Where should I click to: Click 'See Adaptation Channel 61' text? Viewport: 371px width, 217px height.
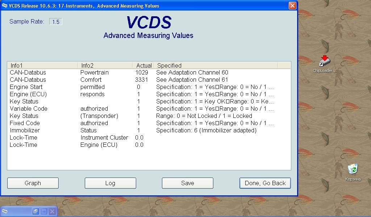(x=192, y=80)
